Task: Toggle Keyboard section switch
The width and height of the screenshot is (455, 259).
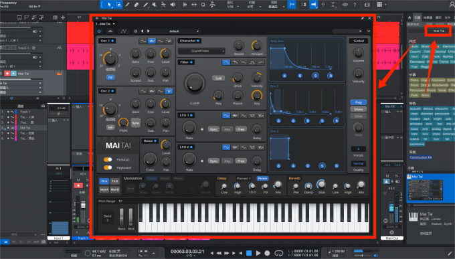Action: coord(108,167)
